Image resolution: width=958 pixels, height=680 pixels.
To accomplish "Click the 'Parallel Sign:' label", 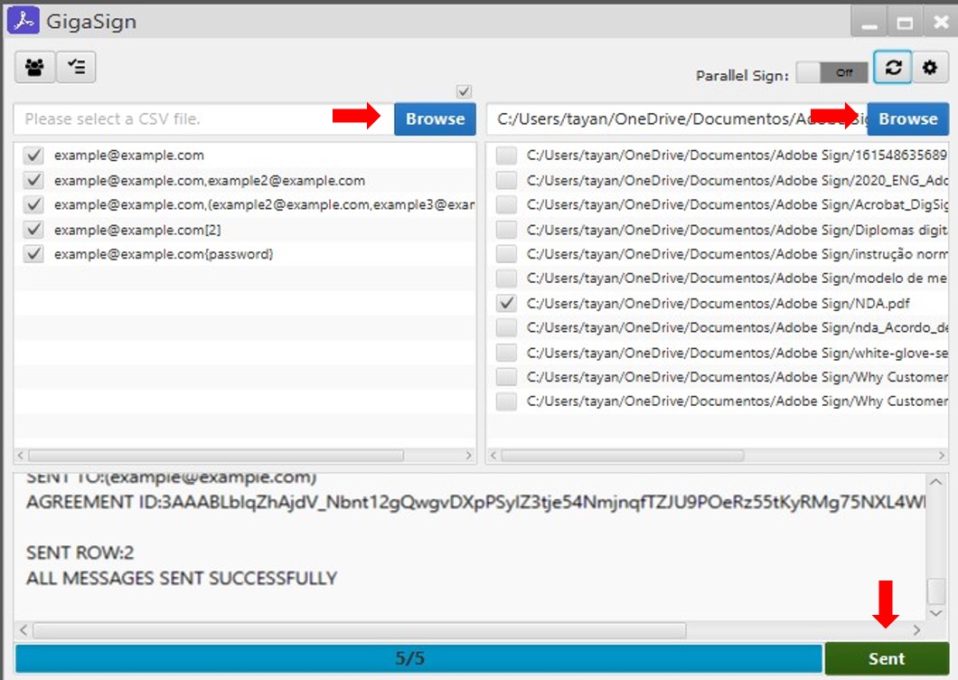I will coord(742,75).
